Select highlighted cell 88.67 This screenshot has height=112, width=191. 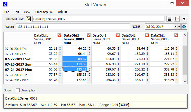coord(75,59)
